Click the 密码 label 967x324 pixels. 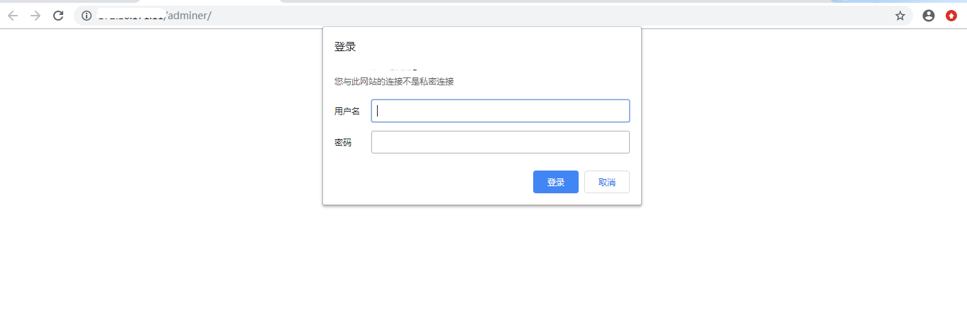[343, 143]
